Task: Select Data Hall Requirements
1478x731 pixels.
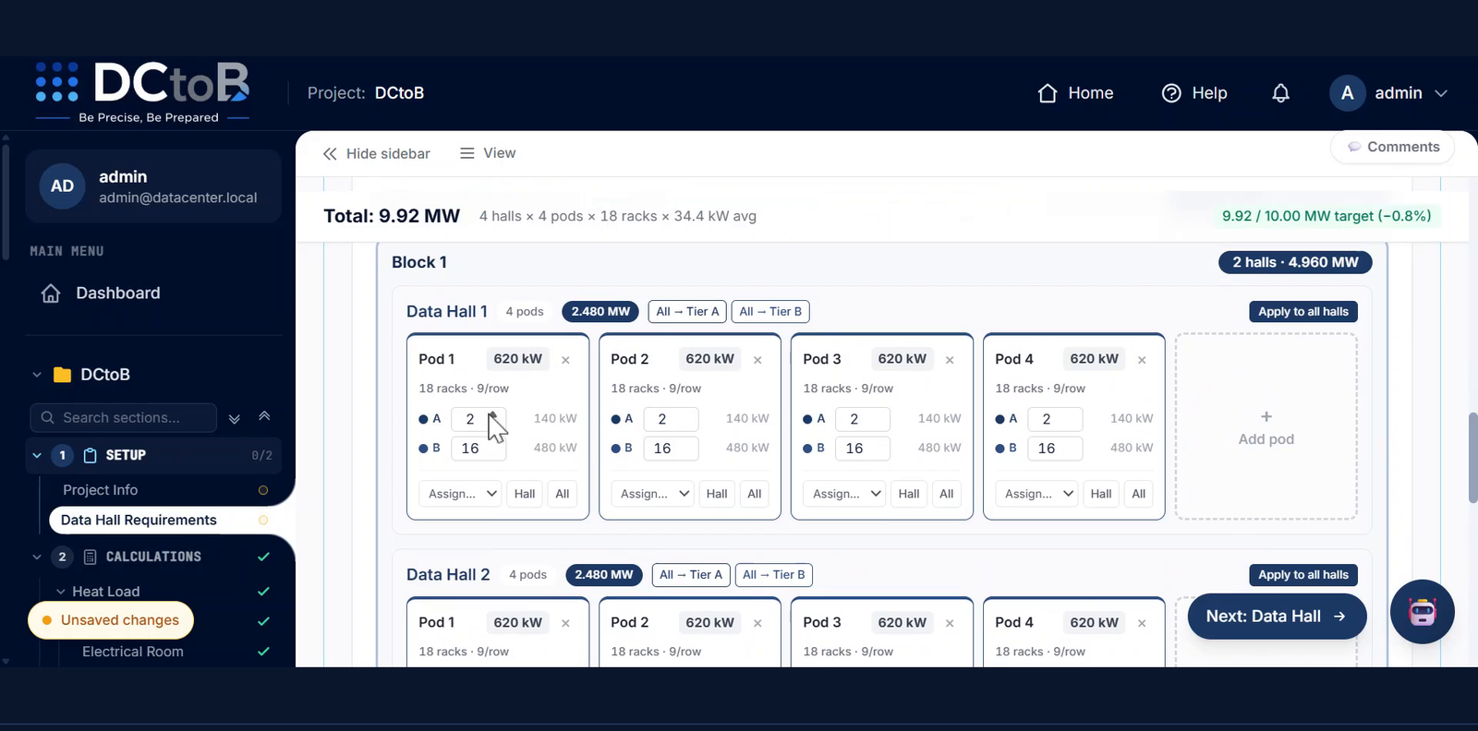Action: tap(139, 521)
